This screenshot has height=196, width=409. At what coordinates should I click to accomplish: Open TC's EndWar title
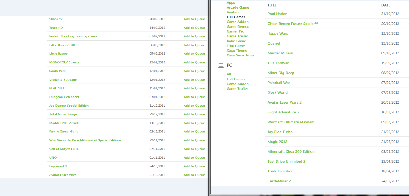(x=278, y=63)
